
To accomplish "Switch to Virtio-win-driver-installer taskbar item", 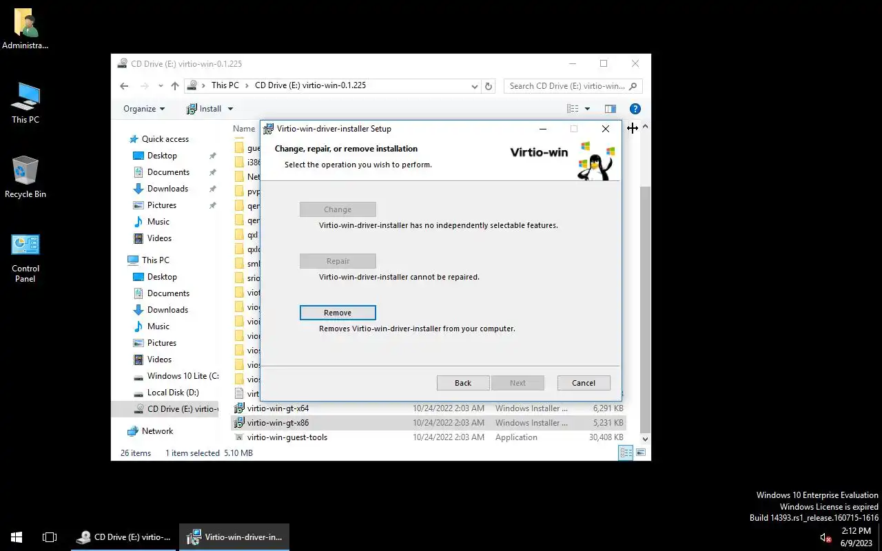I will [x=234, y=537].
